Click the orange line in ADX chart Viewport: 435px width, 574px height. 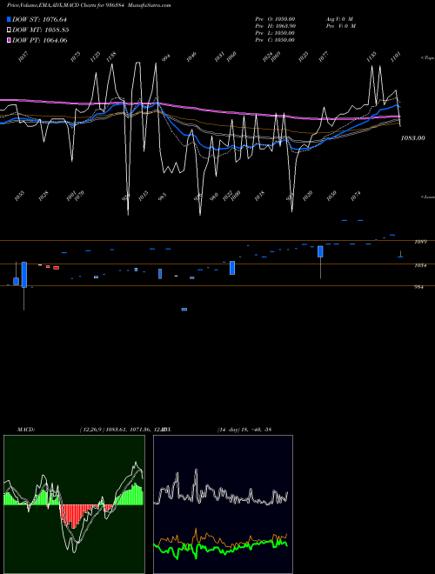pos(221,539)
